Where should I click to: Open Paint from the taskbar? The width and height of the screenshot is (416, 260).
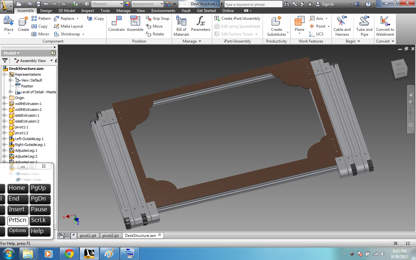pyautogui.click(x=109, y=253)
